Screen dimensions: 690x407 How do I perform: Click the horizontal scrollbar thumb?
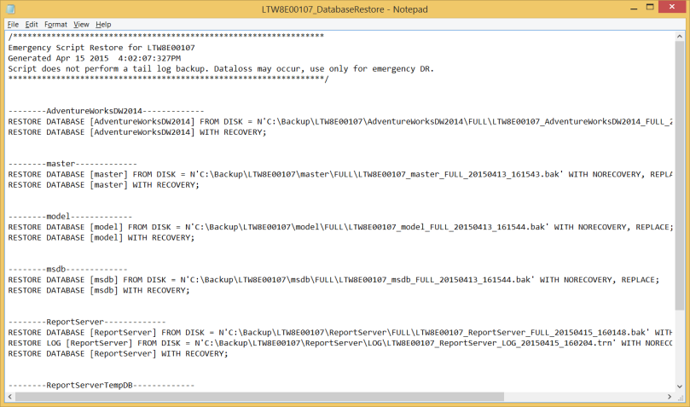click(x=259, y=397)
